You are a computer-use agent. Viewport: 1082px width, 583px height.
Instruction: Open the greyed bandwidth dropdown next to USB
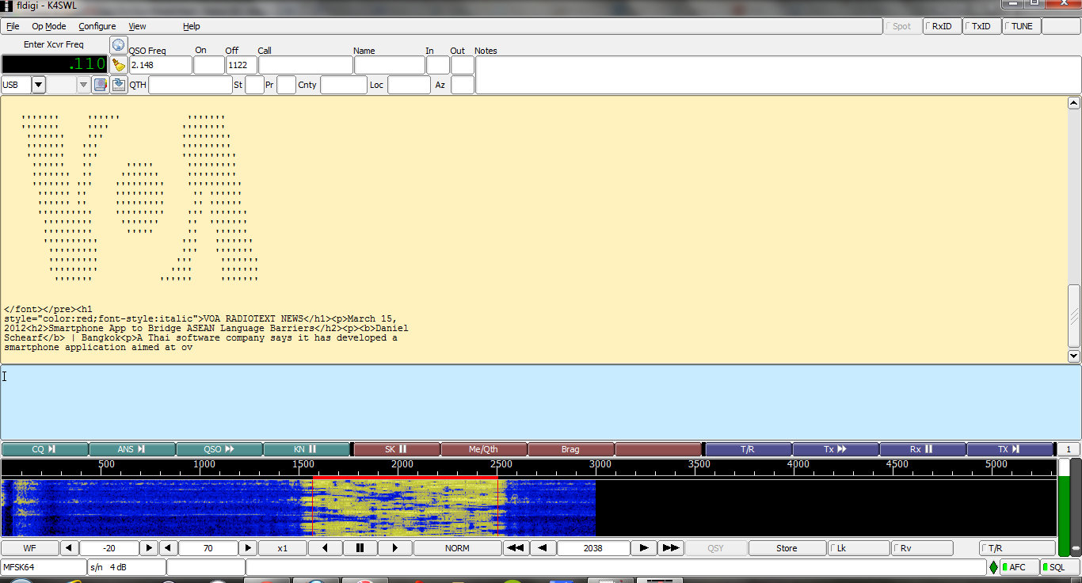83,85
